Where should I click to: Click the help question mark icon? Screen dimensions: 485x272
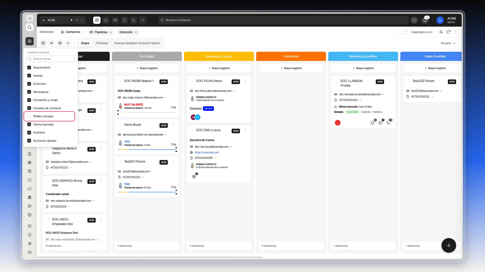point(414,20)
